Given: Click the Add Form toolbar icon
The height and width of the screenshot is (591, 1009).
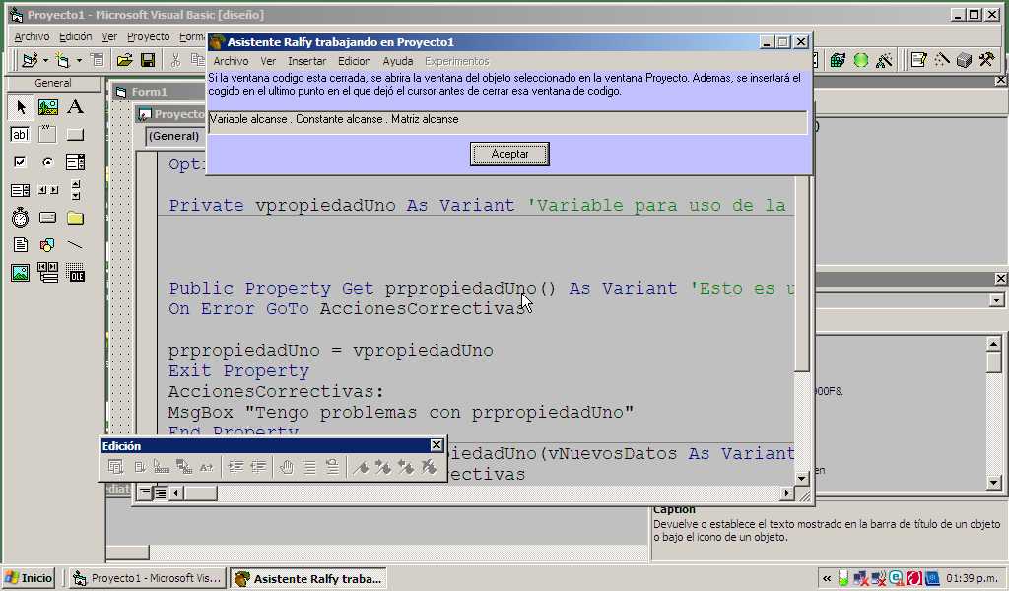Looking at the screenshot, I should click(62, 60).
